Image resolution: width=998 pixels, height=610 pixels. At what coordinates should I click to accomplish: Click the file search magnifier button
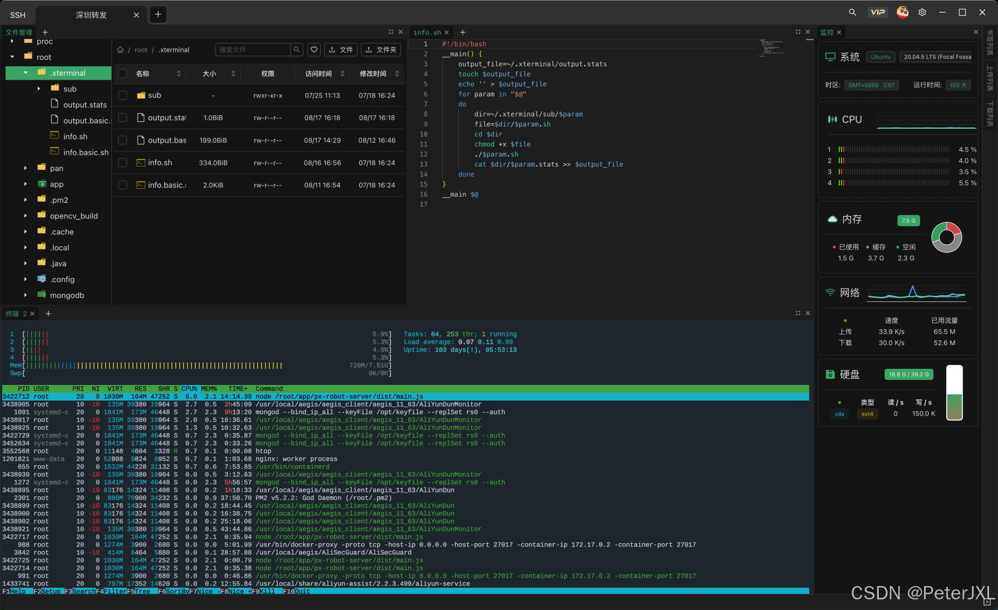pyautogui.click(x=297, y=50)
